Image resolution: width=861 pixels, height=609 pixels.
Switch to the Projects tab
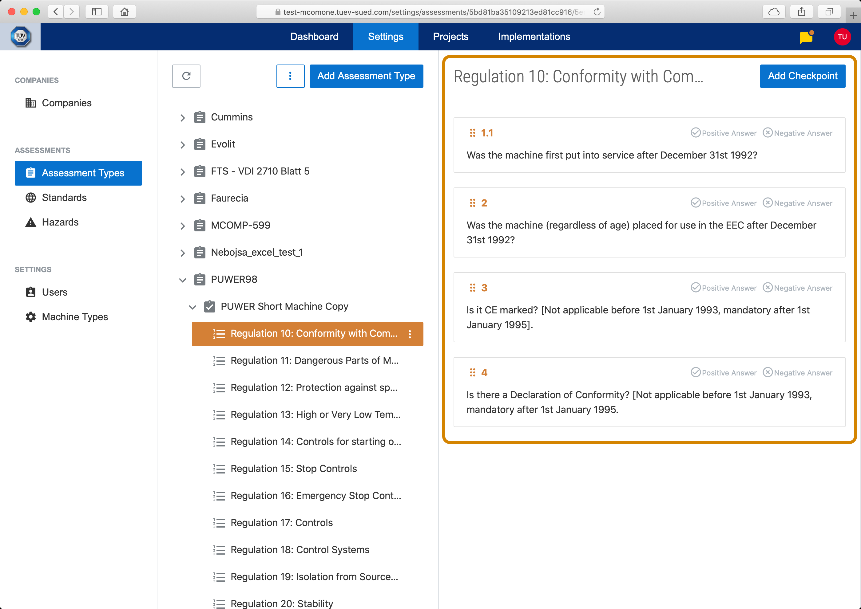pyautogui.click(x=450, y=37)
